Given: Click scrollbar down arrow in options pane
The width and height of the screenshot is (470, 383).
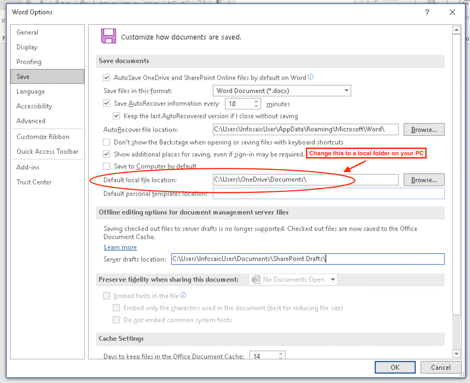Looking at the screenshot, I should (456, 354).
